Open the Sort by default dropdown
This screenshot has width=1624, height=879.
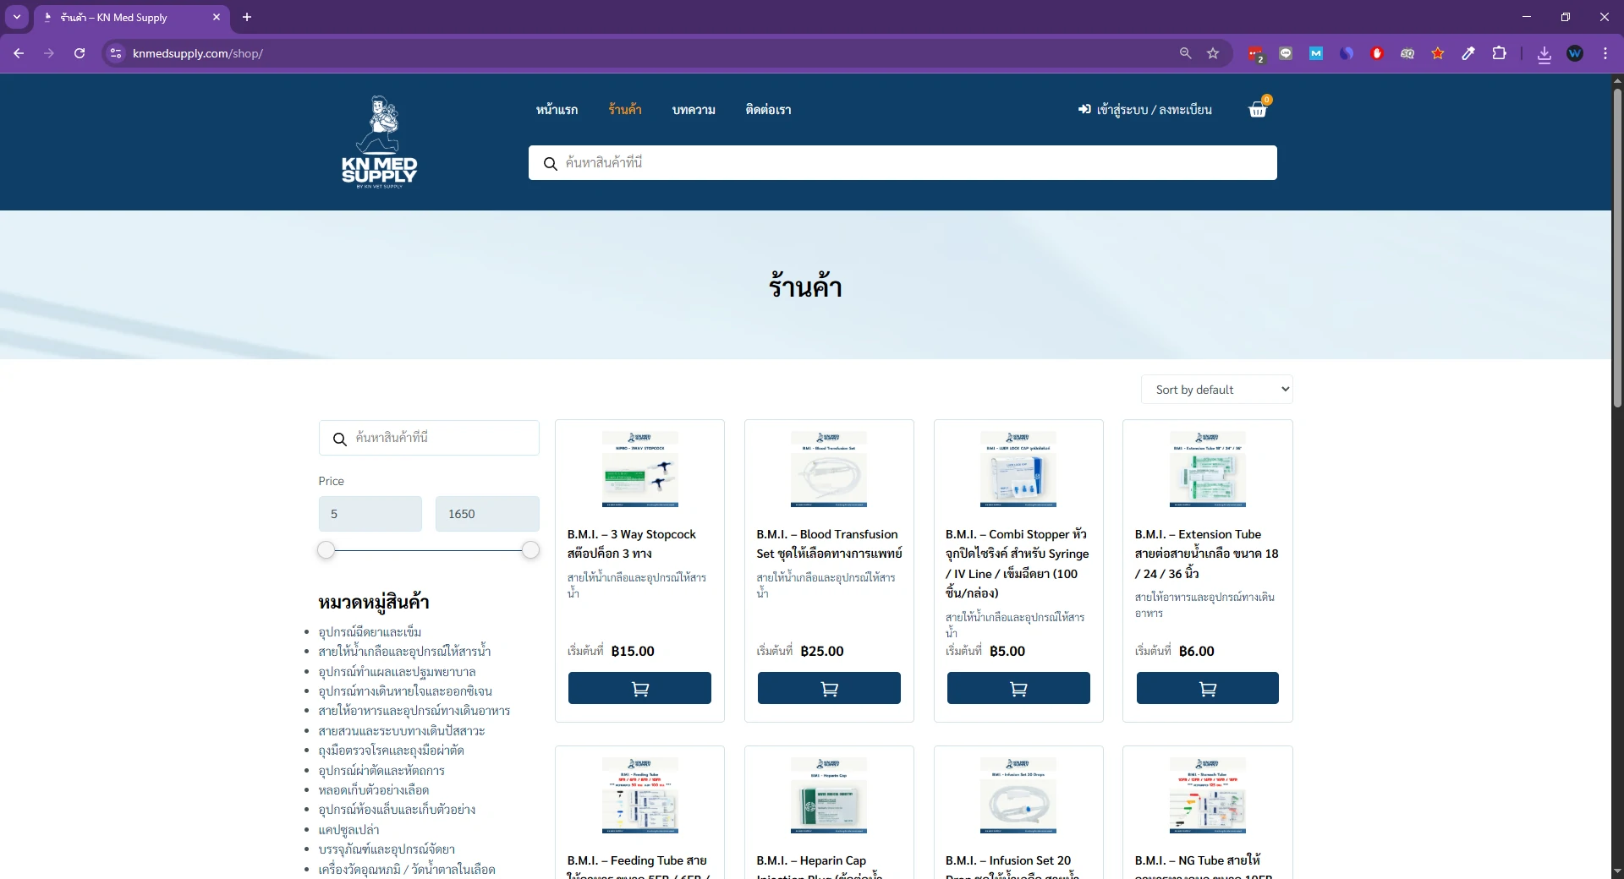1217,390
